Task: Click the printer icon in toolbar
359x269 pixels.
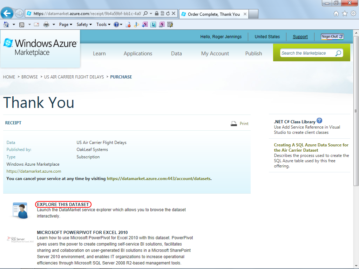Action: point(46,25)
